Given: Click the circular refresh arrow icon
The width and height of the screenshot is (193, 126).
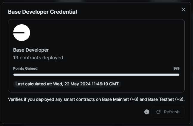Looking at the screenshot, I should (x=158, y=112).
